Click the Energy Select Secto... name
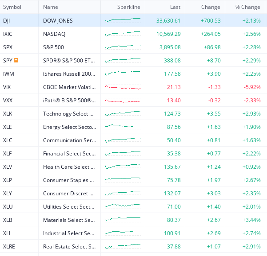The image size is (267, 256). 69,127
